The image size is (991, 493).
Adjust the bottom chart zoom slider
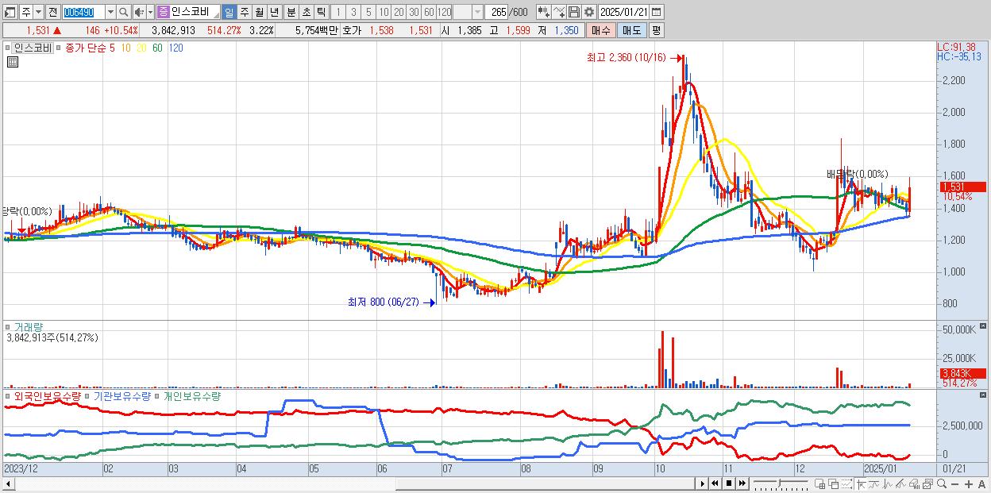click(x=779, y=483)
